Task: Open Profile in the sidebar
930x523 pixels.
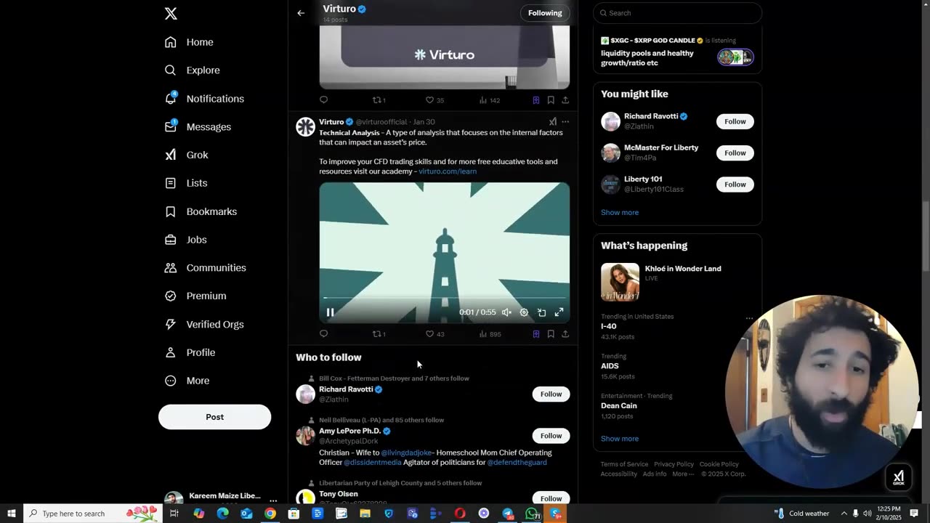Action: coord(190,352)
